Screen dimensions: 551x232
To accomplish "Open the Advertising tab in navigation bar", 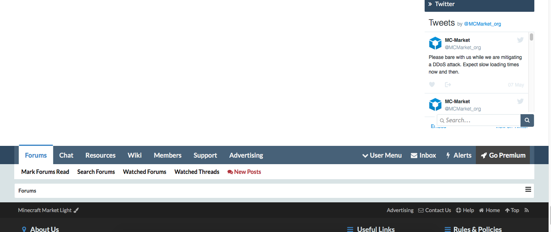I will [246, 155].
